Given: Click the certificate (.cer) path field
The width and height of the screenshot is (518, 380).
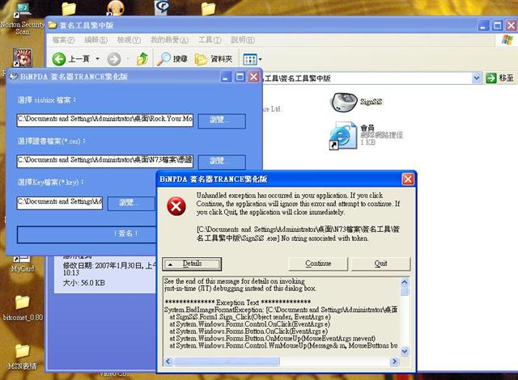Looking at the screenshot, I should (104, 161).
